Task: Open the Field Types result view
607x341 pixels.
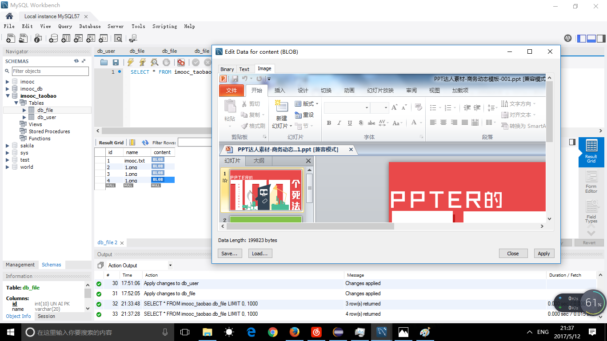Action: 591,212
